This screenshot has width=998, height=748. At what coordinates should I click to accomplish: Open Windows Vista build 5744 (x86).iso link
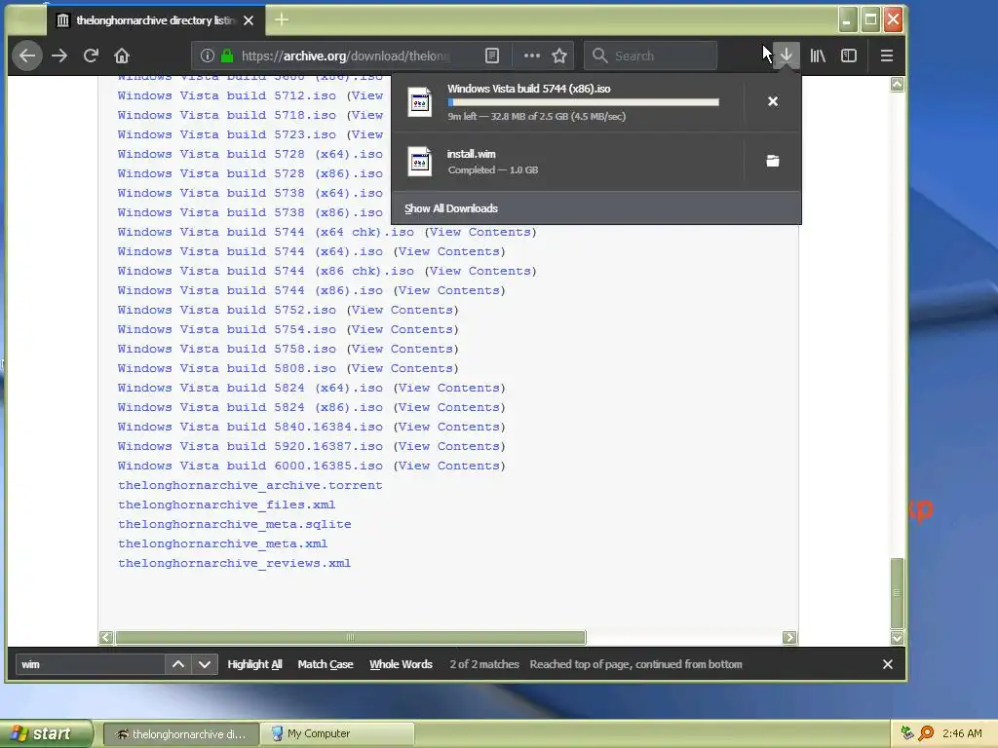click(250, 290)
